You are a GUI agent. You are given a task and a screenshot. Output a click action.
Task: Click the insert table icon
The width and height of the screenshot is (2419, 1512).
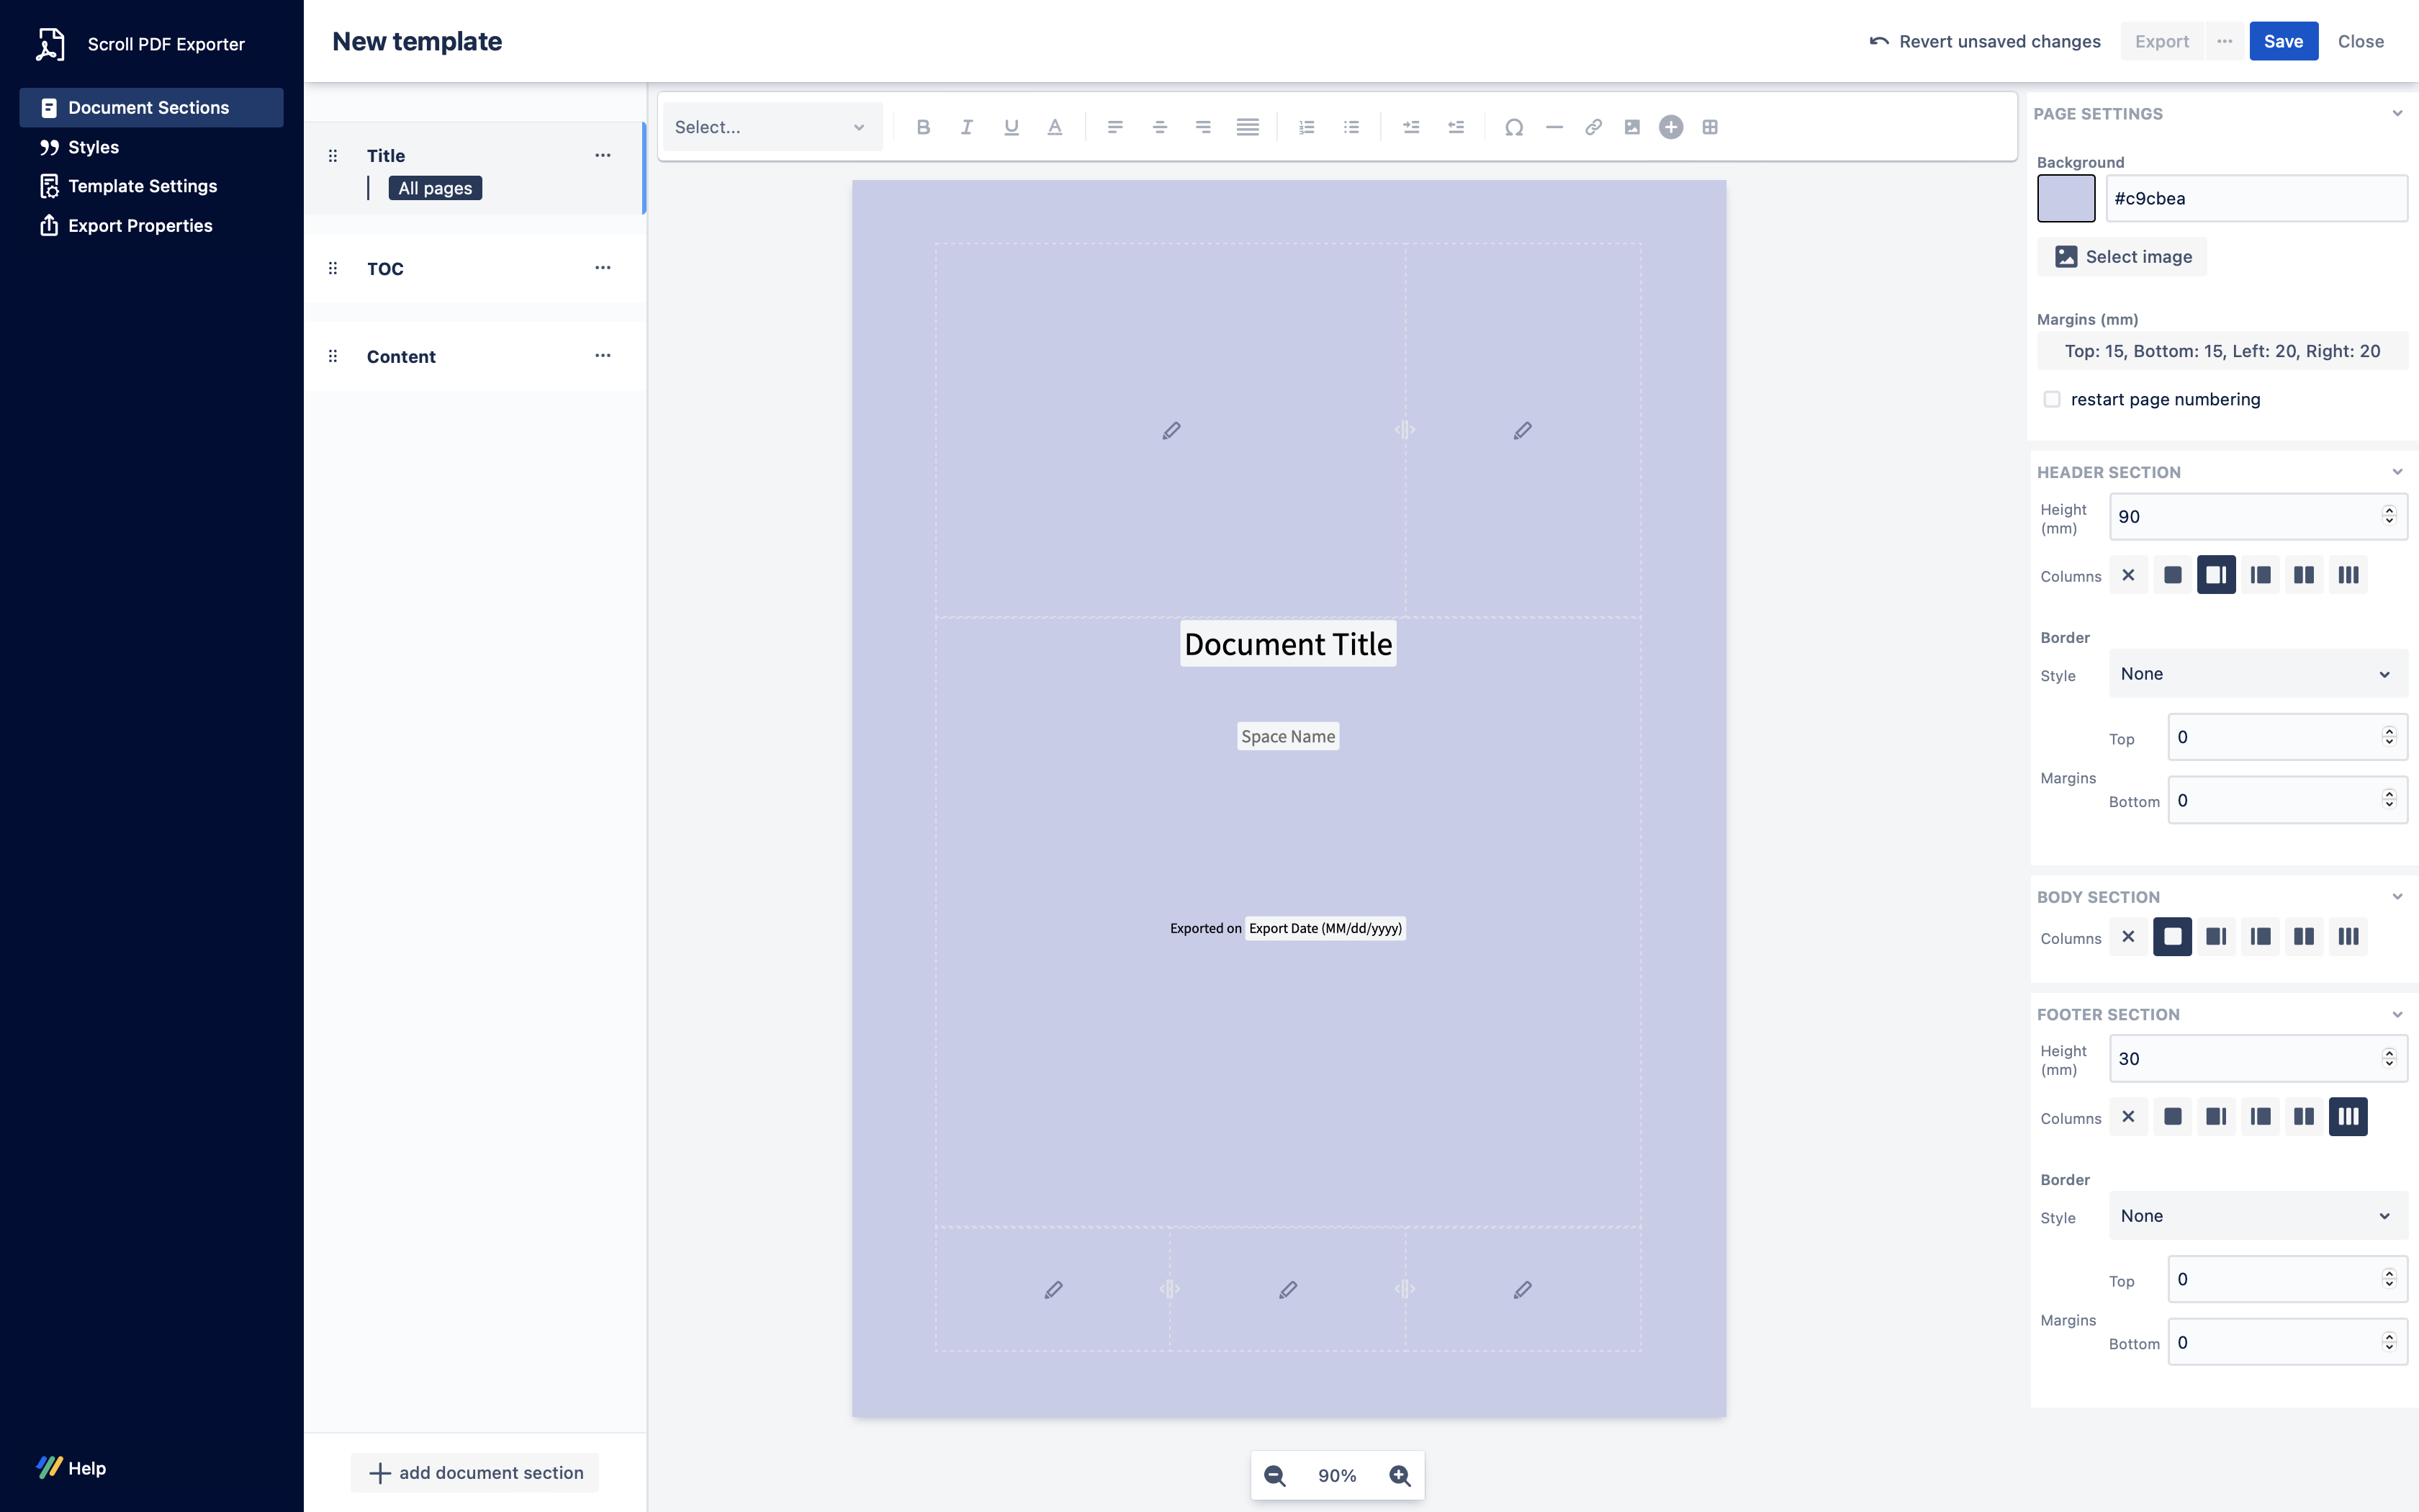point(1711,127)
